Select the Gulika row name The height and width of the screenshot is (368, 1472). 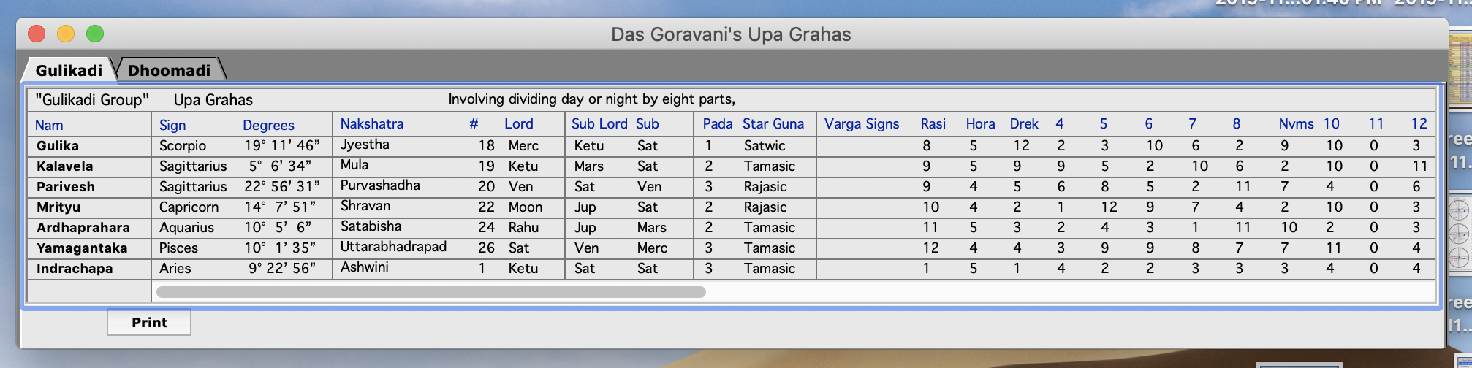pos(58,146)
